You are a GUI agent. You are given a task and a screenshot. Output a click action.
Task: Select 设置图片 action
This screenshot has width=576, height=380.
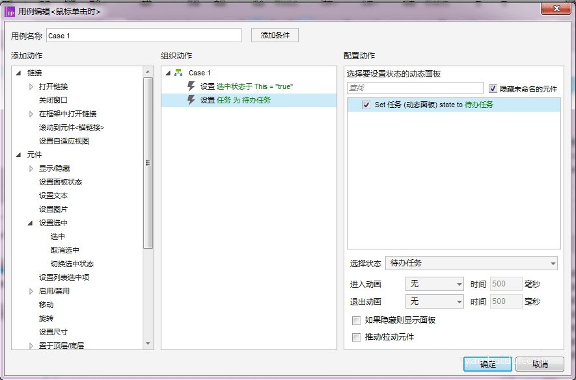53,209
